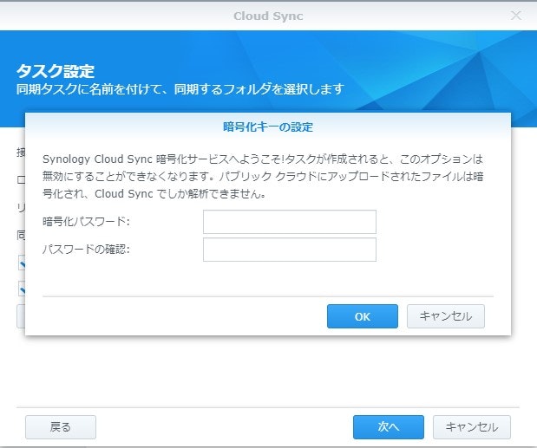Click キャンセル in the encryption key dialog
537x448 pixels.
[x=446, y=316]
